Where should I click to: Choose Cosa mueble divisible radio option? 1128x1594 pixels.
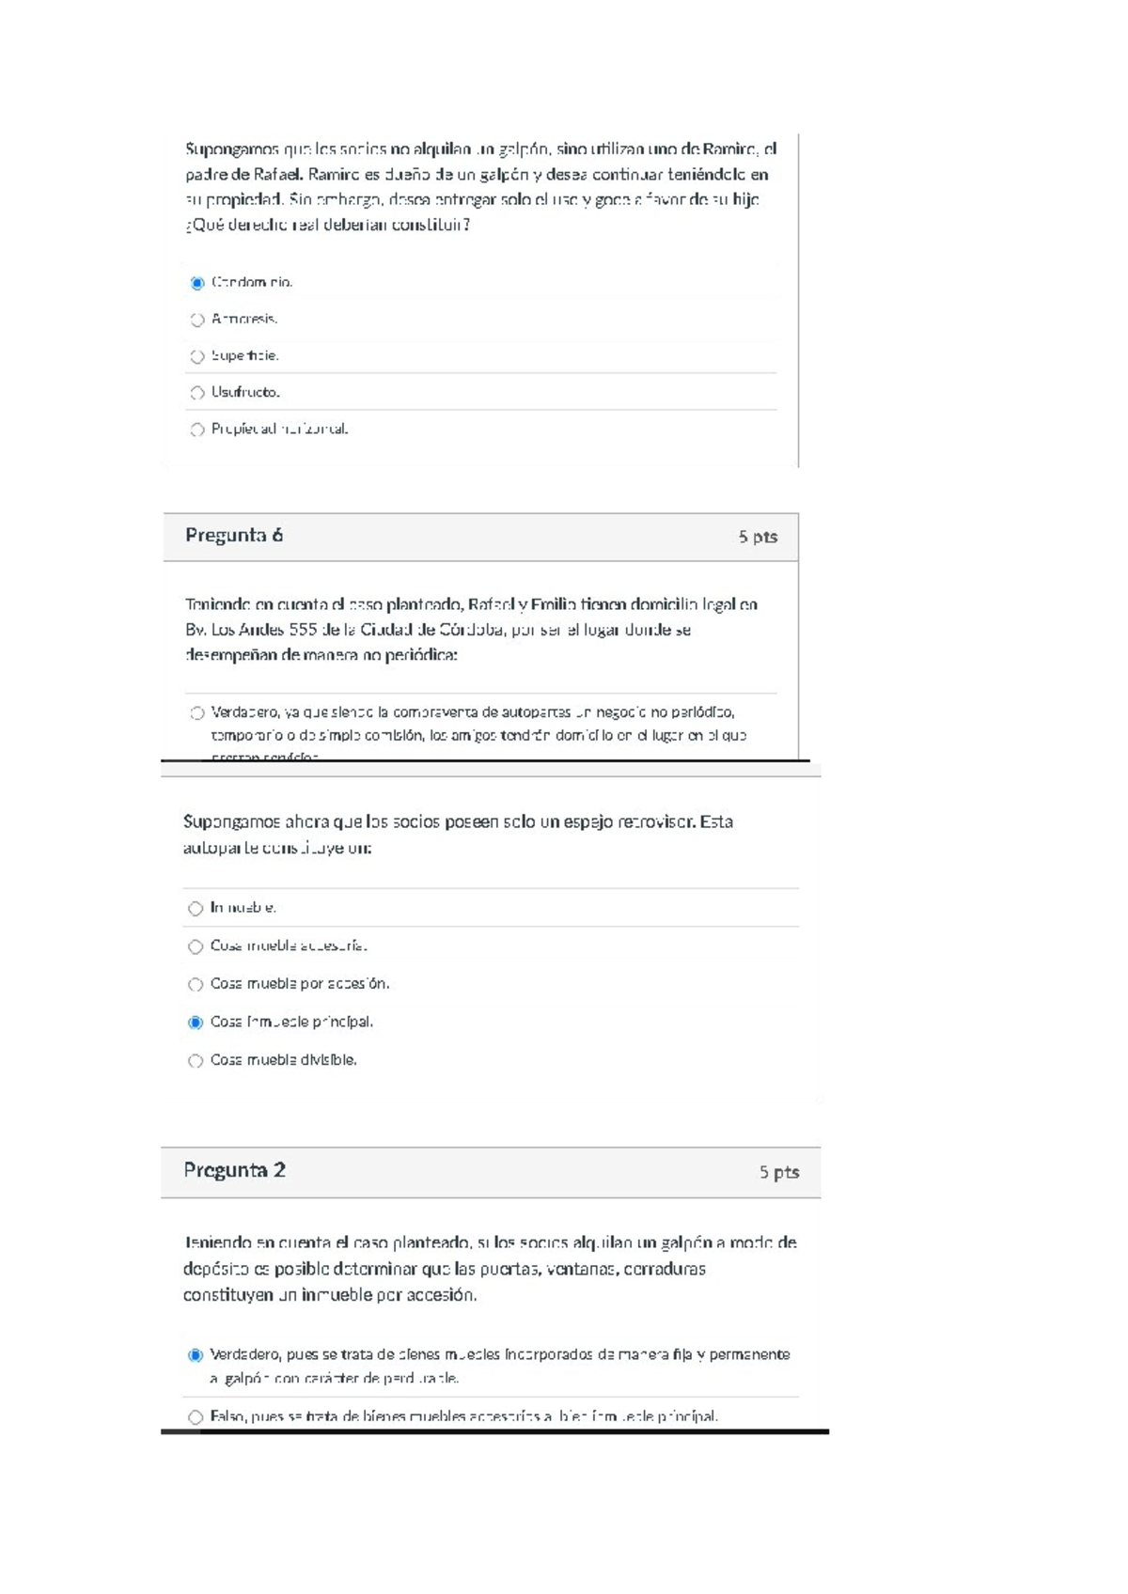(x=196, y=1061)
